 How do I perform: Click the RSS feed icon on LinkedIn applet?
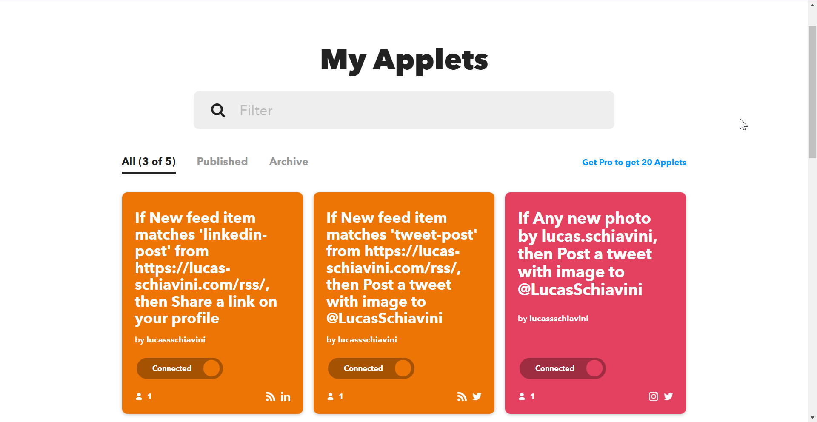[x=270, y=396]
